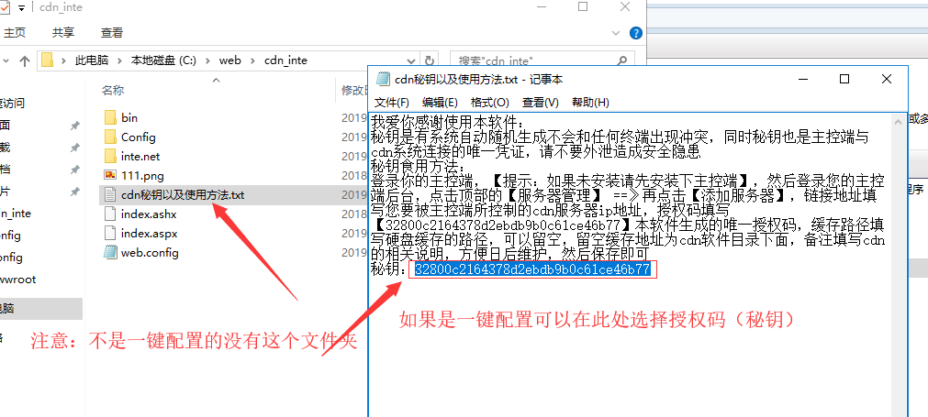Select the 111.png image file
This screenshot has width=928, height=417.
(x=141, y=175)
